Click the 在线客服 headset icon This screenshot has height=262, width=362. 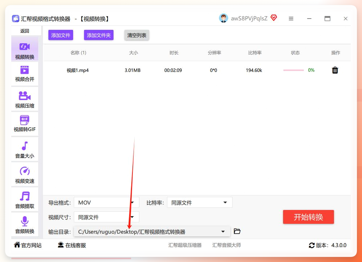pyautogui.click(x=61, y=245)
